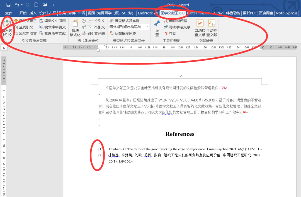
Task: Switch to the 视图 tab
Action: click(91, 13)
